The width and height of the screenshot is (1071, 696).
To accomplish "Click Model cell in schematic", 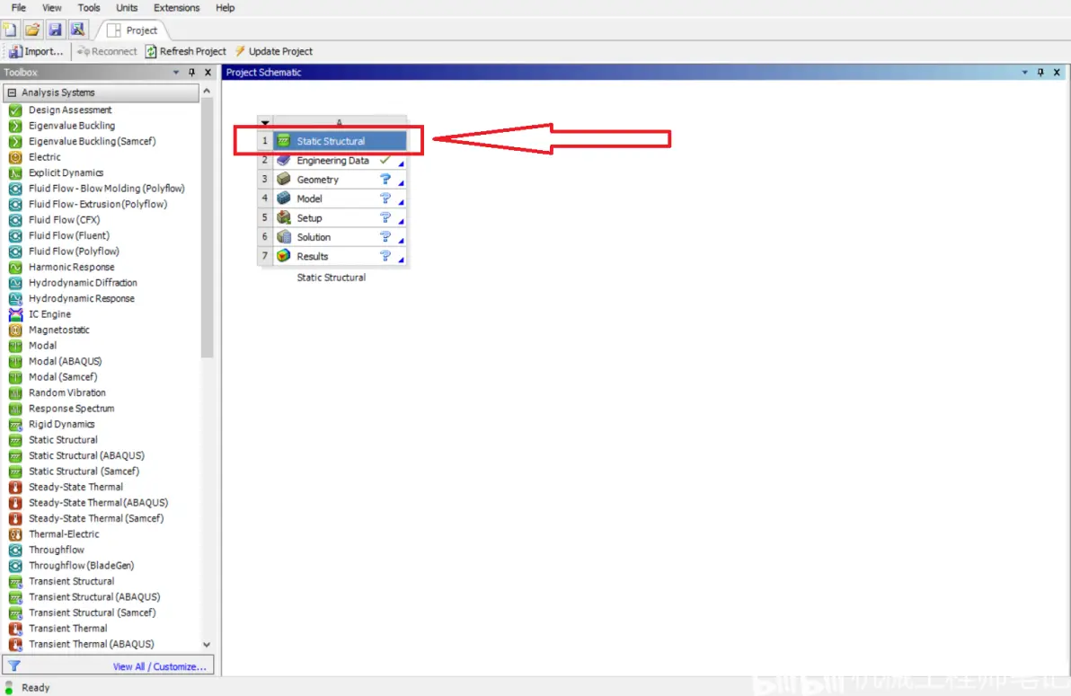I will click(340, 198).
